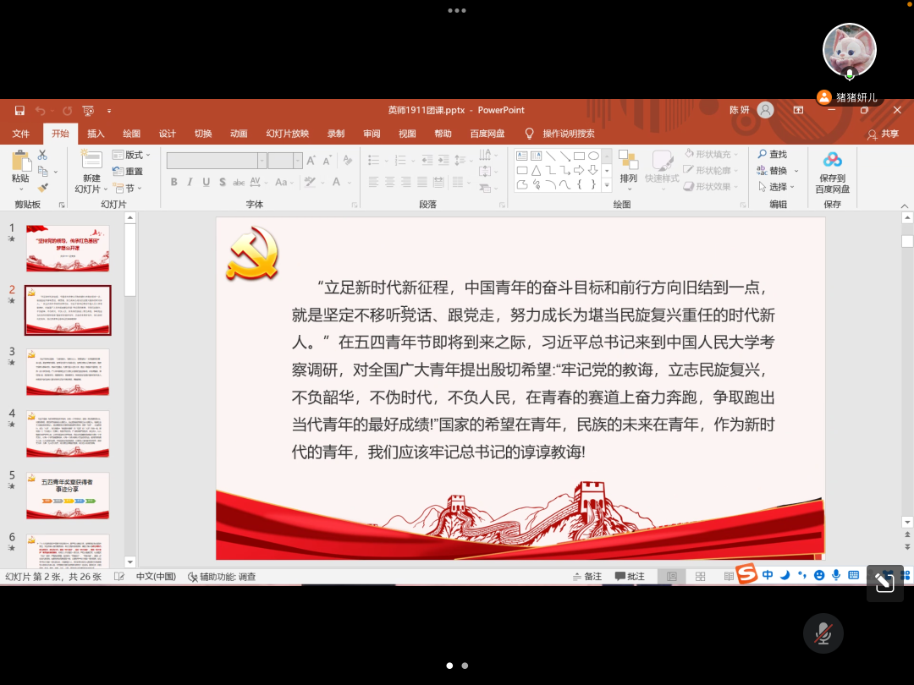Screen dimensions: 914x685
Task: Click the text direction icon
Action: click(x=485, y=155)
